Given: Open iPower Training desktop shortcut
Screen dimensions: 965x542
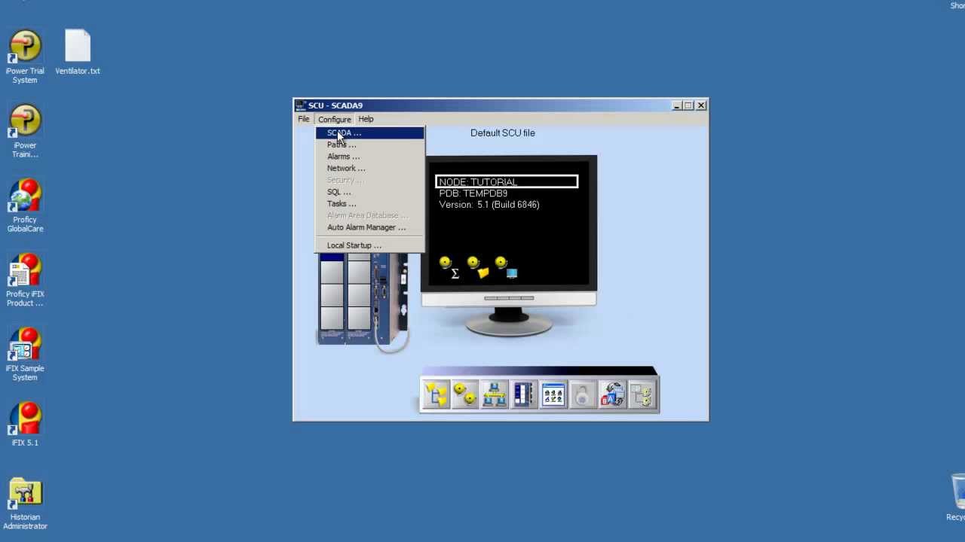Looking at the screenshot, I should coord(25,132).
